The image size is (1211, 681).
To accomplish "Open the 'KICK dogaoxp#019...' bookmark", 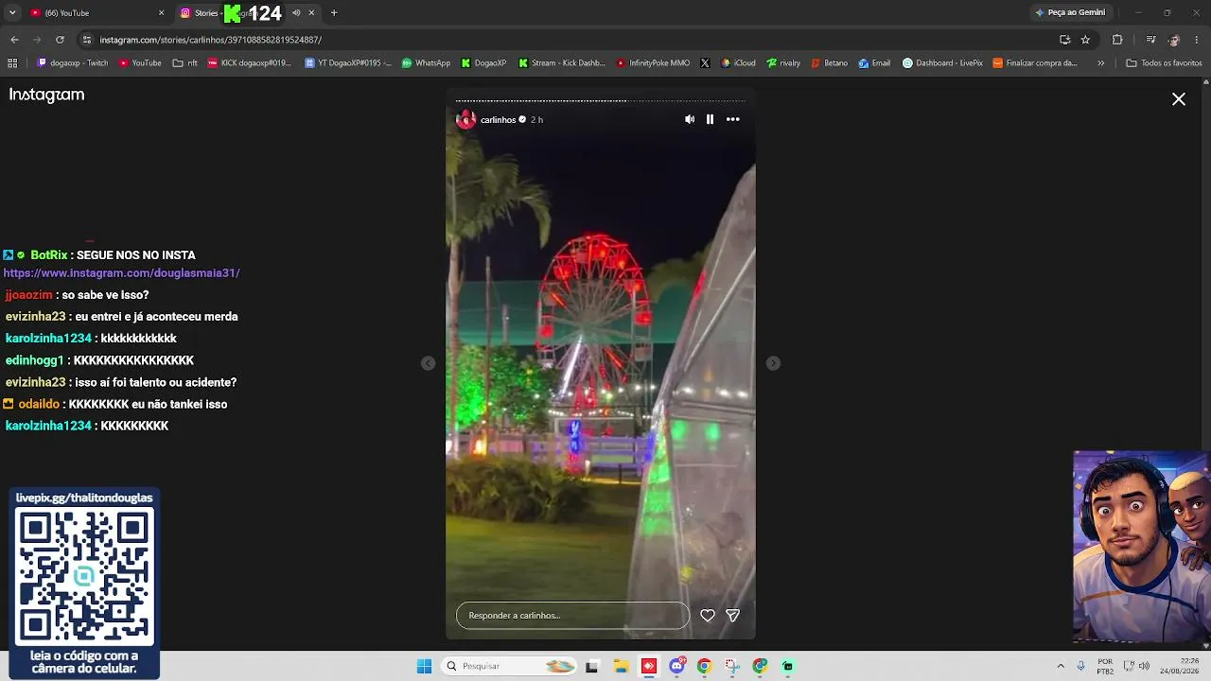I will [249, 63].
